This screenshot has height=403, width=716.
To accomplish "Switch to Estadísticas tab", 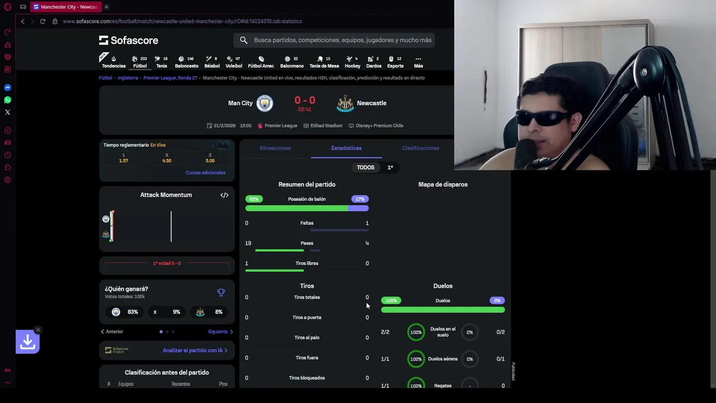I will tap(346, 148).
